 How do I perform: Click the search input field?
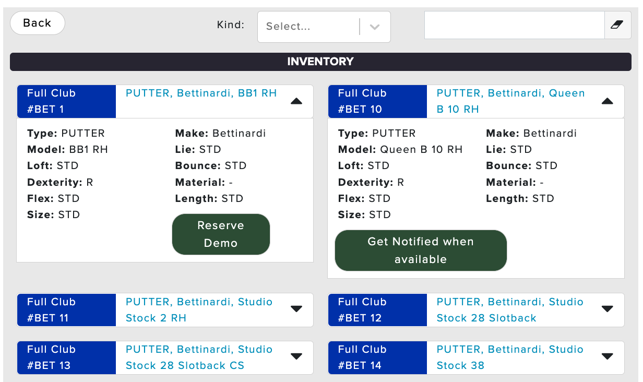click(515, 25)
